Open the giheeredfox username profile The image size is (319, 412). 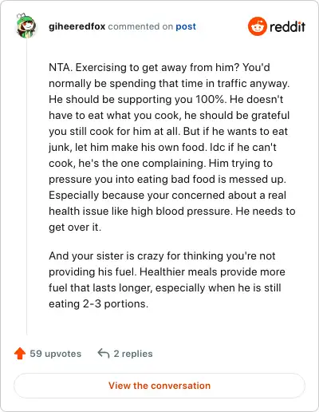77,26
